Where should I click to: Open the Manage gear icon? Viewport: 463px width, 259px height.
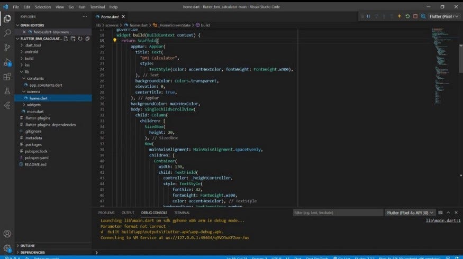tap(7, 248)
